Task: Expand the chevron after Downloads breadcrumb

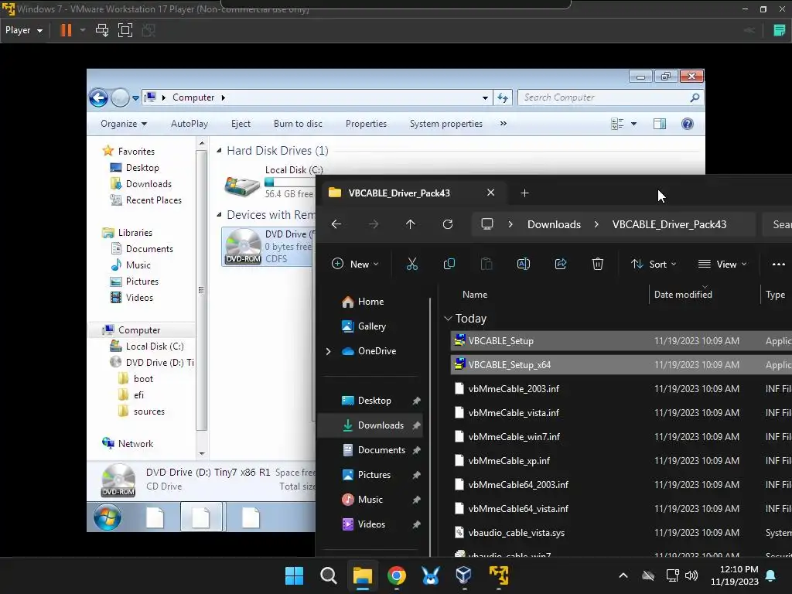Action: [x=596, y=224]
